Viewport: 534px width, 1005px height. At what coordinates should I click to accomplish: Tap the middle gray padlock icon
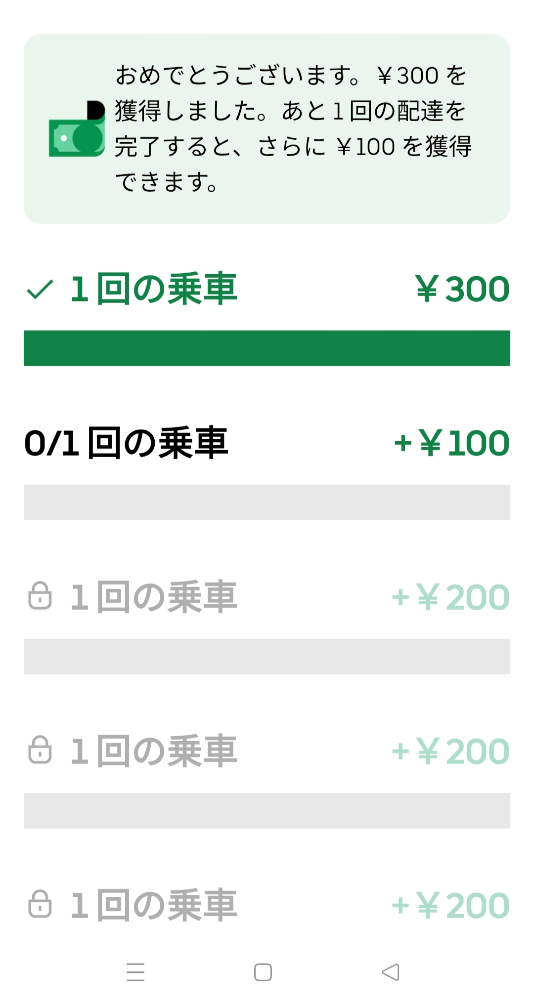pyautogui.click(x=40, y=750)
